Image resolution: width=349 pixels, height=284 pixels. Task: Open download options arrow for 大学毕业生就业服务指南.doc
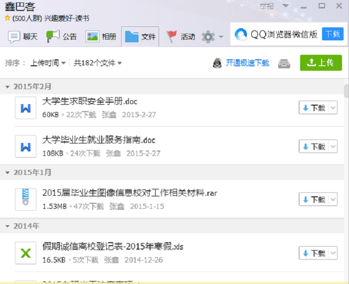[x=333, y=146]
